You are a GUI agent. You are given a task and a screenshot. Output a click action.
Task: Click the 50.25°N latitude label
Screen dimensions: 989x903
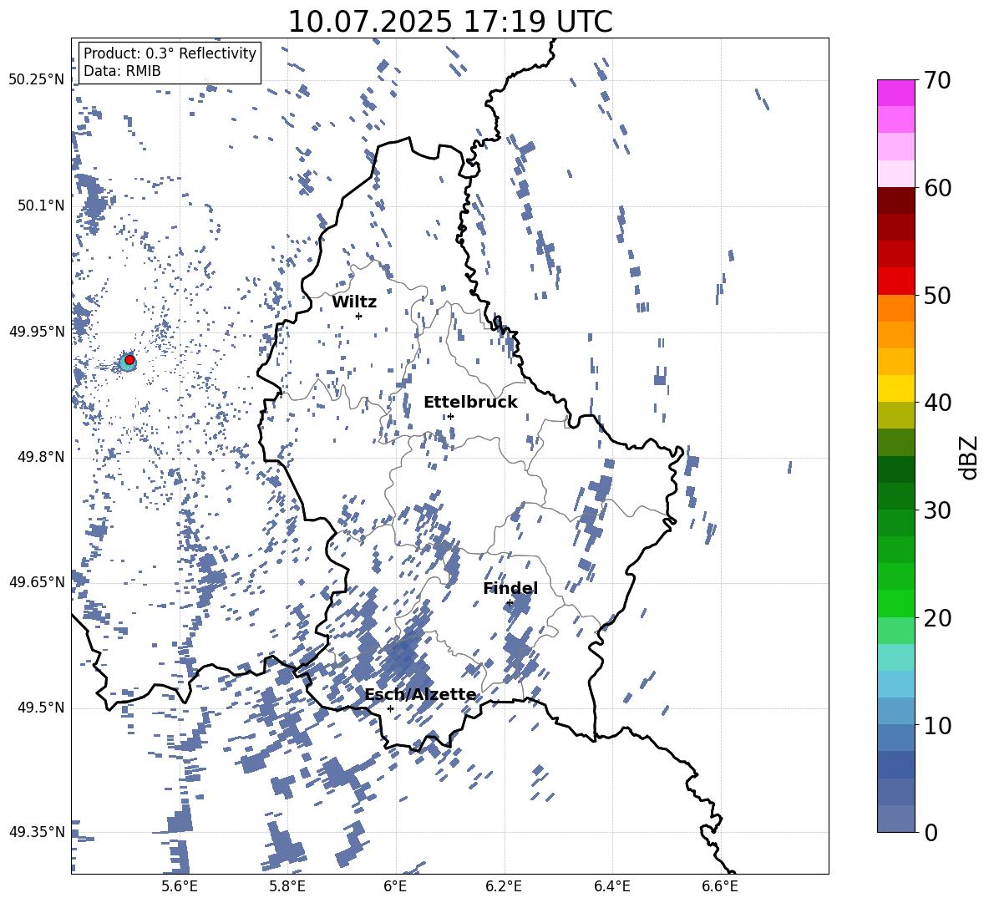pyautogui.click(x=37, y=80)
